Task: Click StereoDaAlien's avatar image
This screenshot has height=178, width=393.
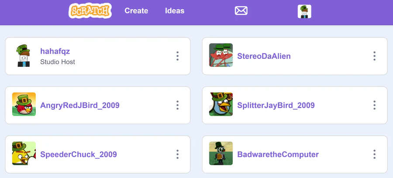Action: [221, 55]
